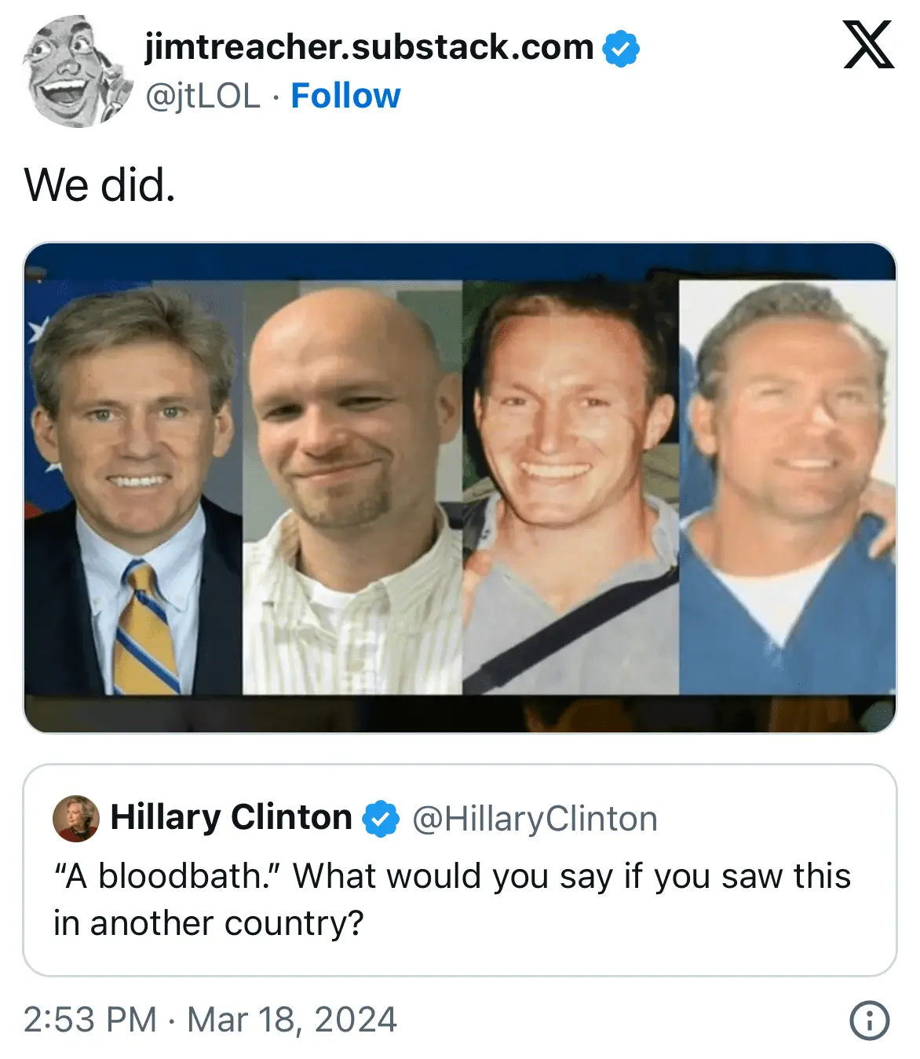Click the @jtLOL handle
Image resolution: width=920 pixels, height=1059 pixels.
[203, 97]
